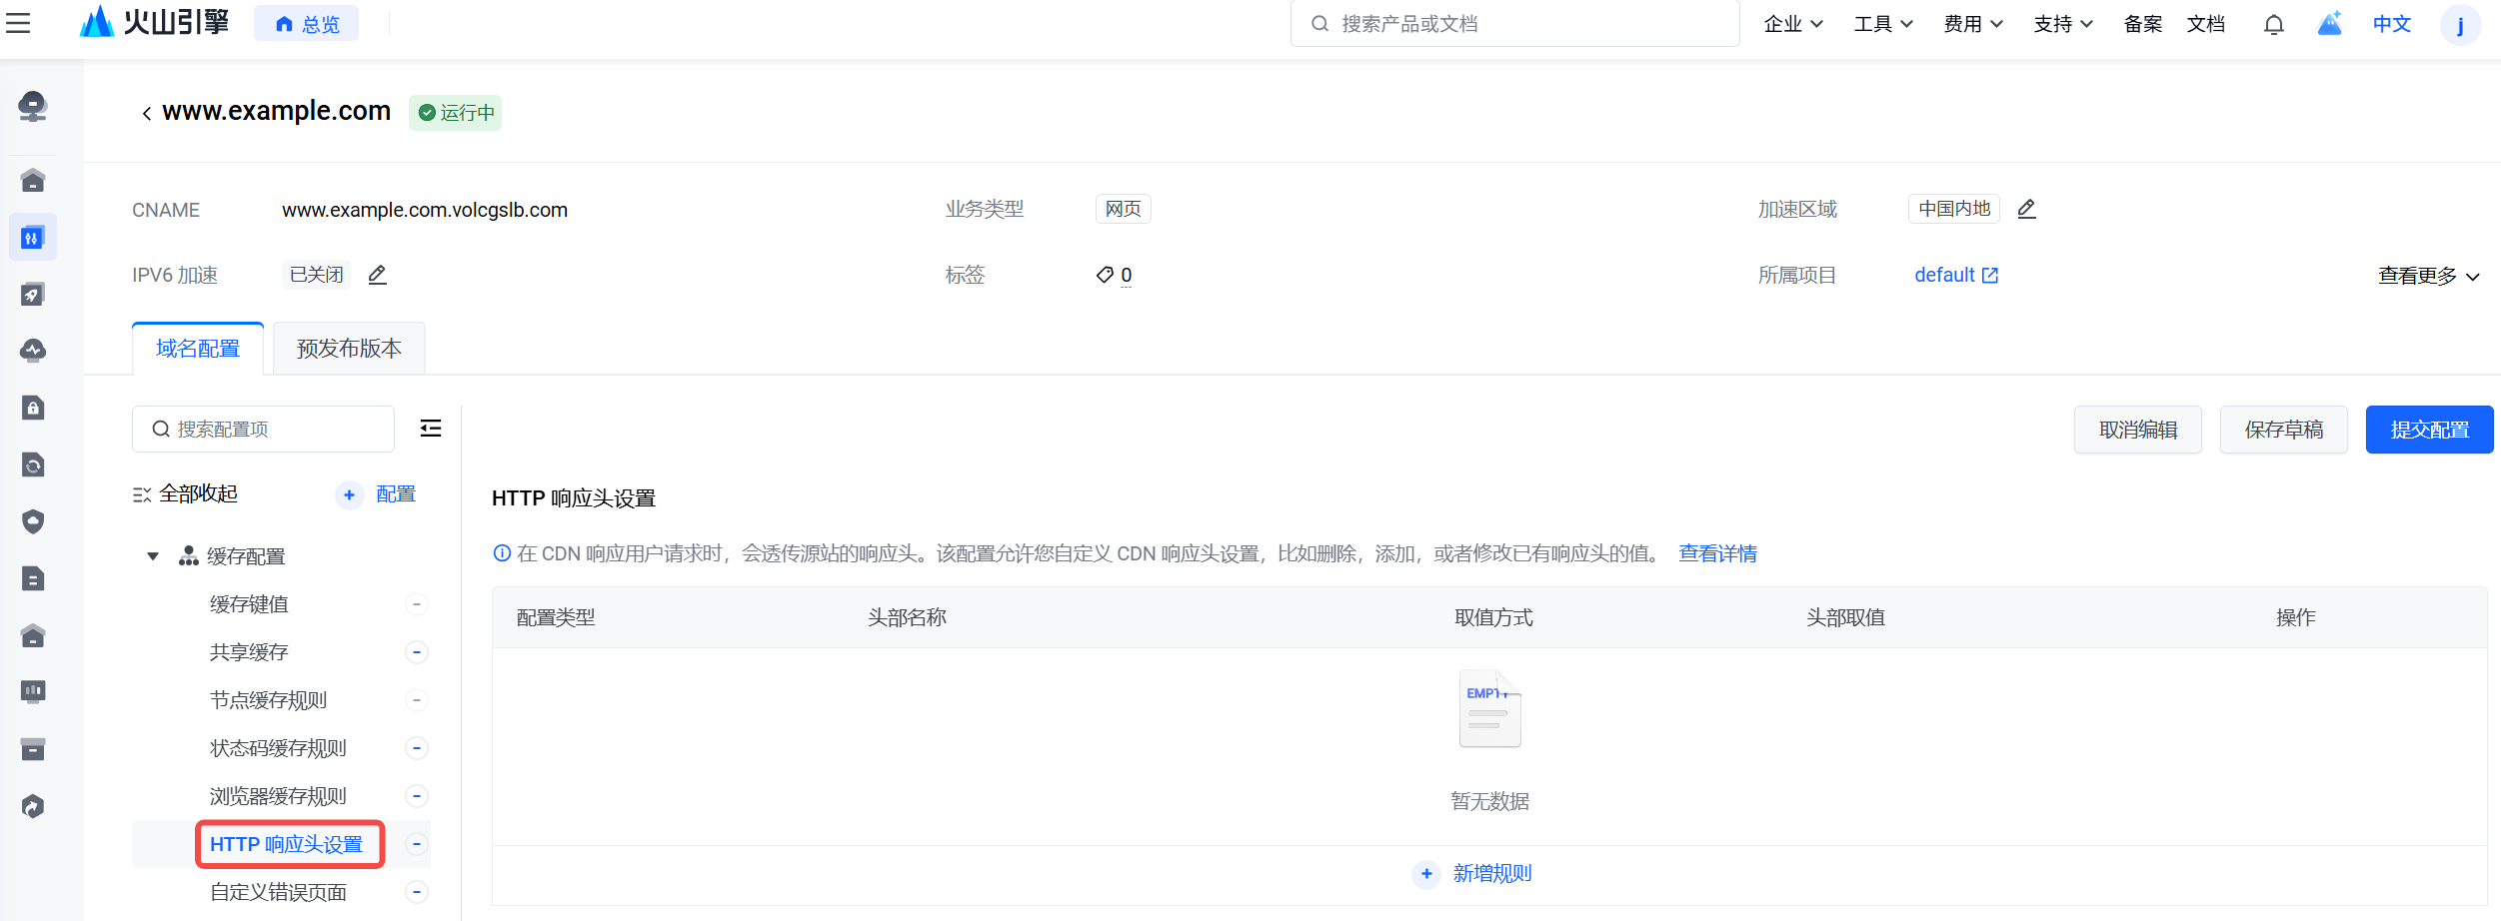Click the back arrow beside www.example.com
2501x921 pixels.
click(147, 113)
